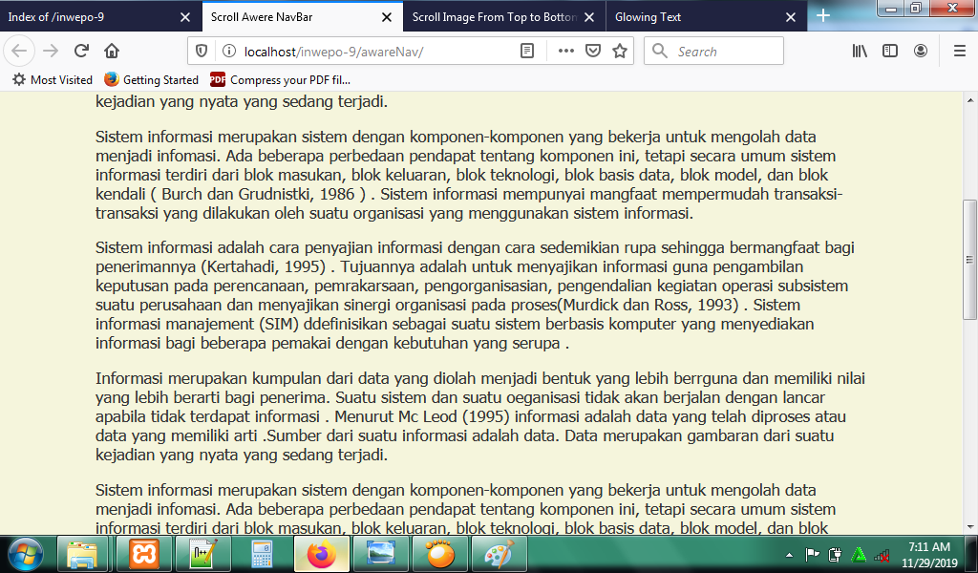Toggle reader view icon
Image resolution: width=978 pixels, height=573 pixels.
[527, 52]
